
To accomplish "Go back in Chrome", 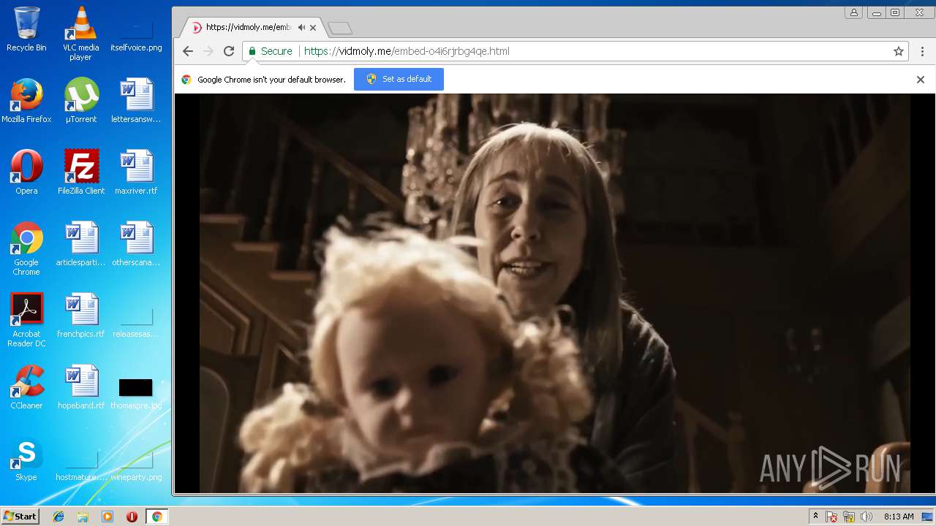I will point(188,51).
